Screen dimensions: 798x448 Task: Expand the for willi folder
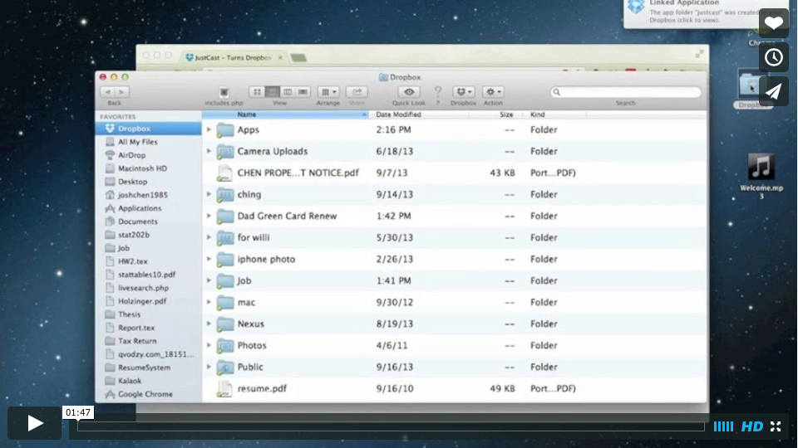209,237
